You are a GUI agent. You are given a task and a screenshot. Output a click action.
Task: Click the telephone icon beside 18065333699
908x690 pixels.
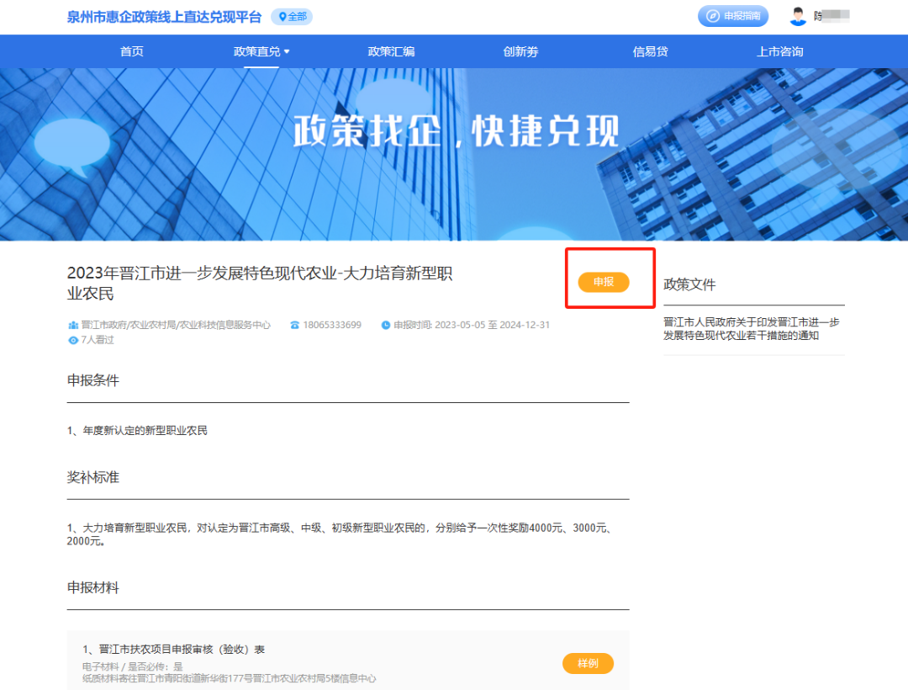[294, 325]
